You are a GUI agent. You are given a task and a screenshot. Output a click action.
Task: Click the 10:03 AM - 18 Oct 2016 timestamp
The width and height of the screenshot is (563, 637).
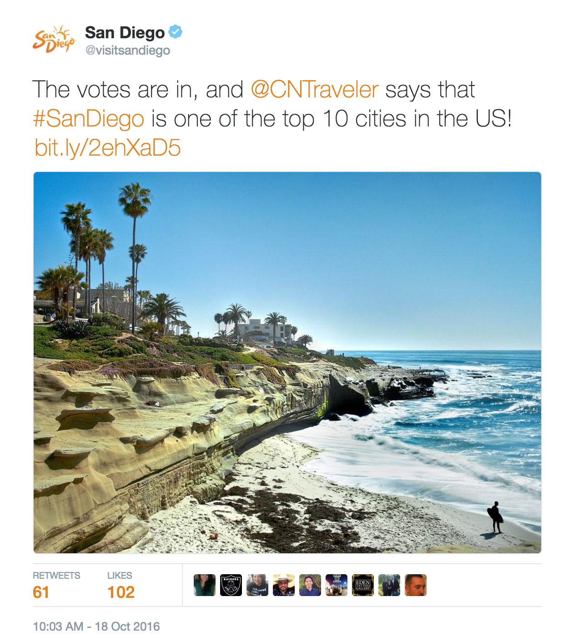[x=96, y=627]
